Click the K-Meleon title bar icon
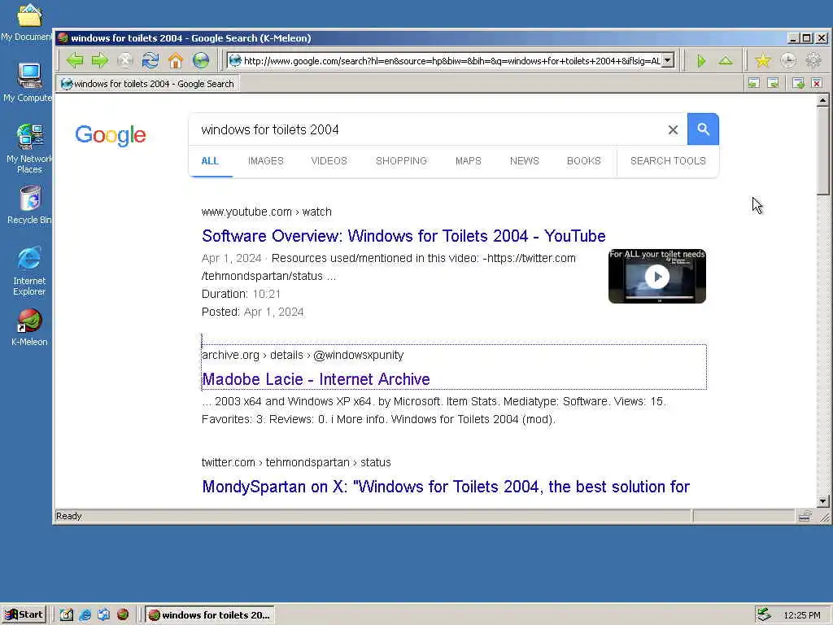 pos(63,37)
